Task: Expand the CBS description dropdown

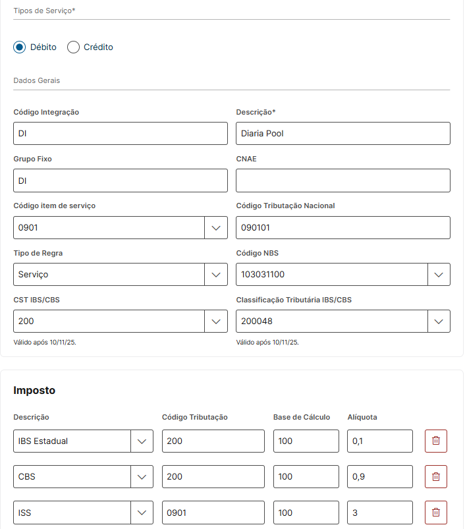Action: coord(142,476)
